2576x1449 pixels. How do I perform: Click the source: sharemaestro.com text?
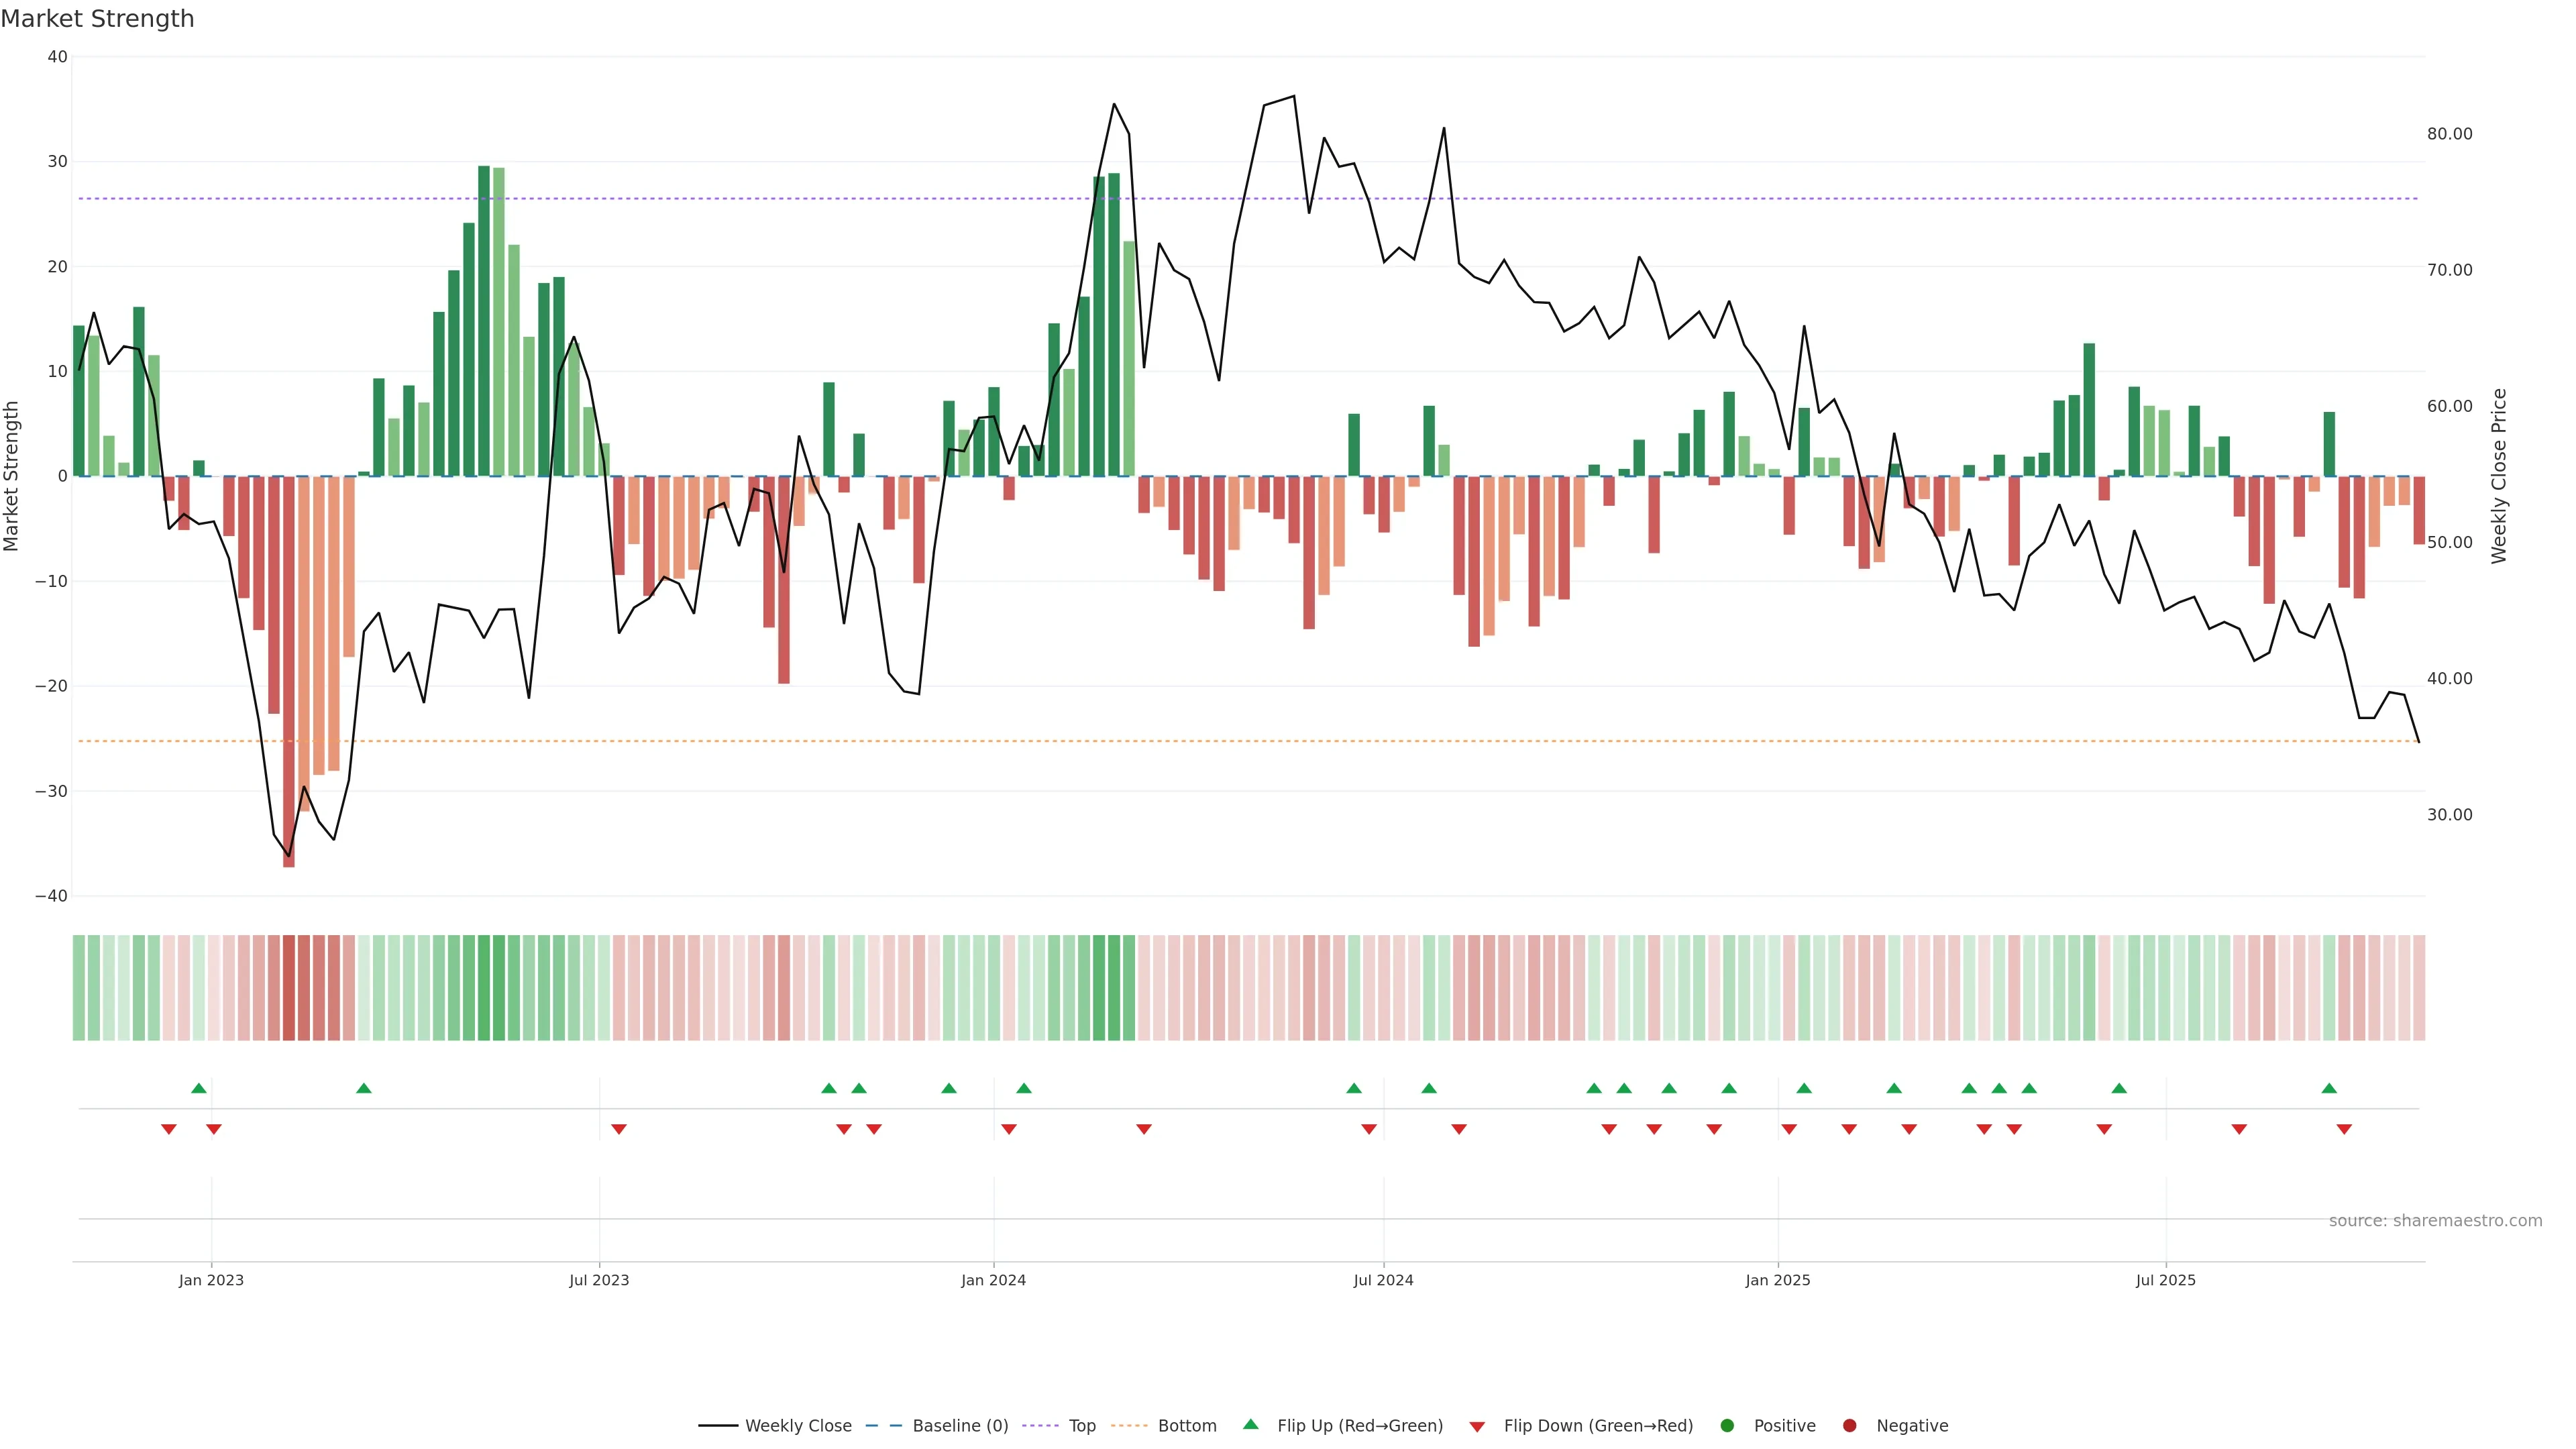point(2435,1221)
